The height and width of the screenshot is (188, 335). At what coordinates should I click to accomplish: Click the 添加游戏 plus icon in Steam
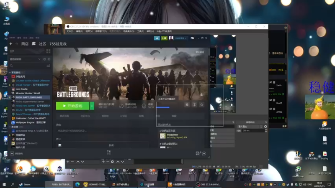[x=12, y=153]
